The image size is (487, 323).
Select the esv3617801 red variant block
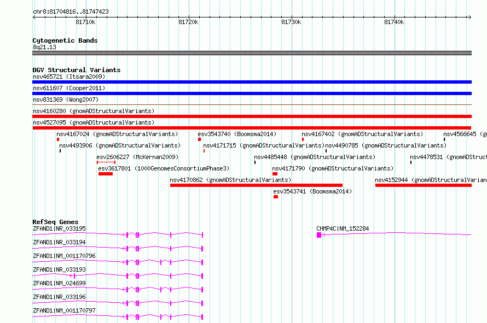[106, 174]
